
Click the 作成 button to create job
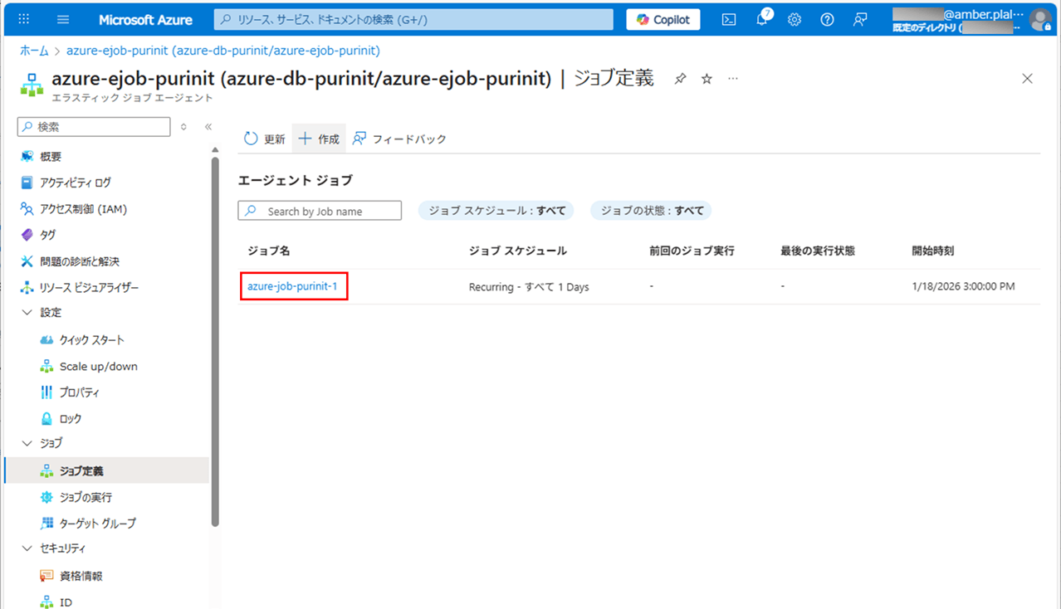point(319,139)
